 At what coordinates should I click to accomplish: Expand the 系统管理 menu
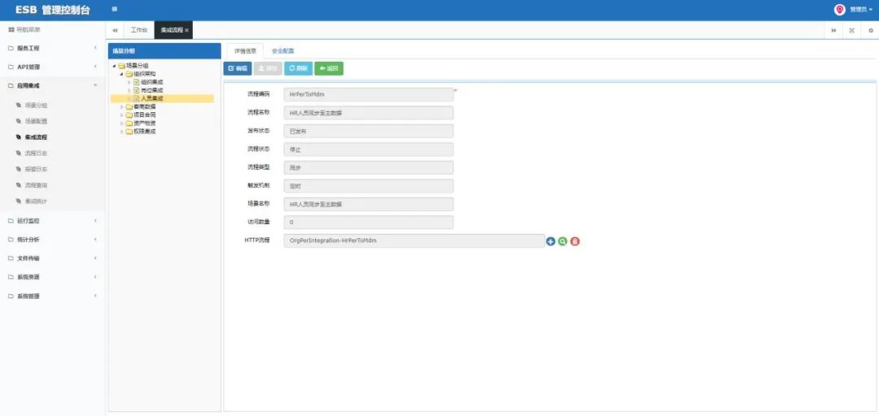click(x=53, y=296)
